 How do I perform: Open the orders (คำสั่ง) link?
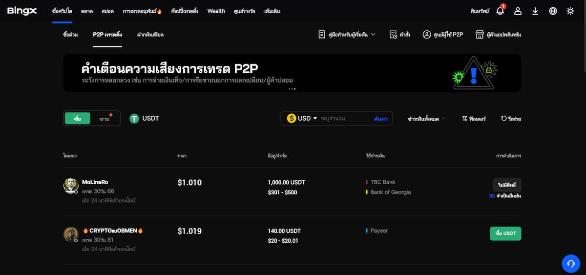point(405,35)
